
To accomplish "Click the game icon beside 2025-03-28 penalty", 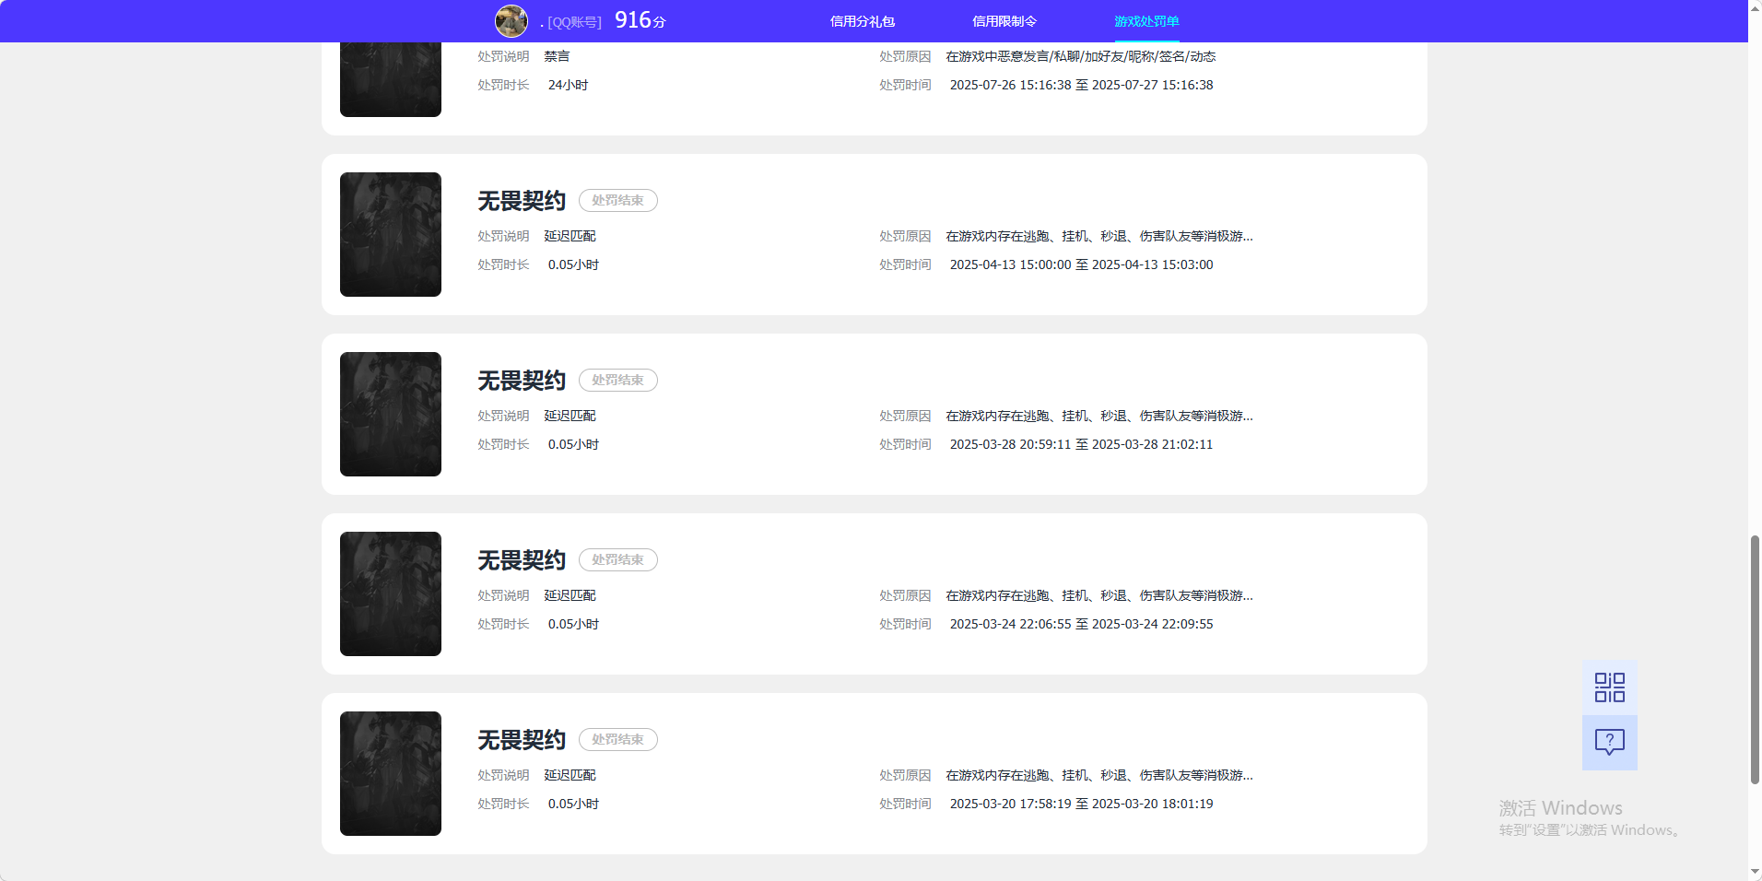I will pos(390,414).
